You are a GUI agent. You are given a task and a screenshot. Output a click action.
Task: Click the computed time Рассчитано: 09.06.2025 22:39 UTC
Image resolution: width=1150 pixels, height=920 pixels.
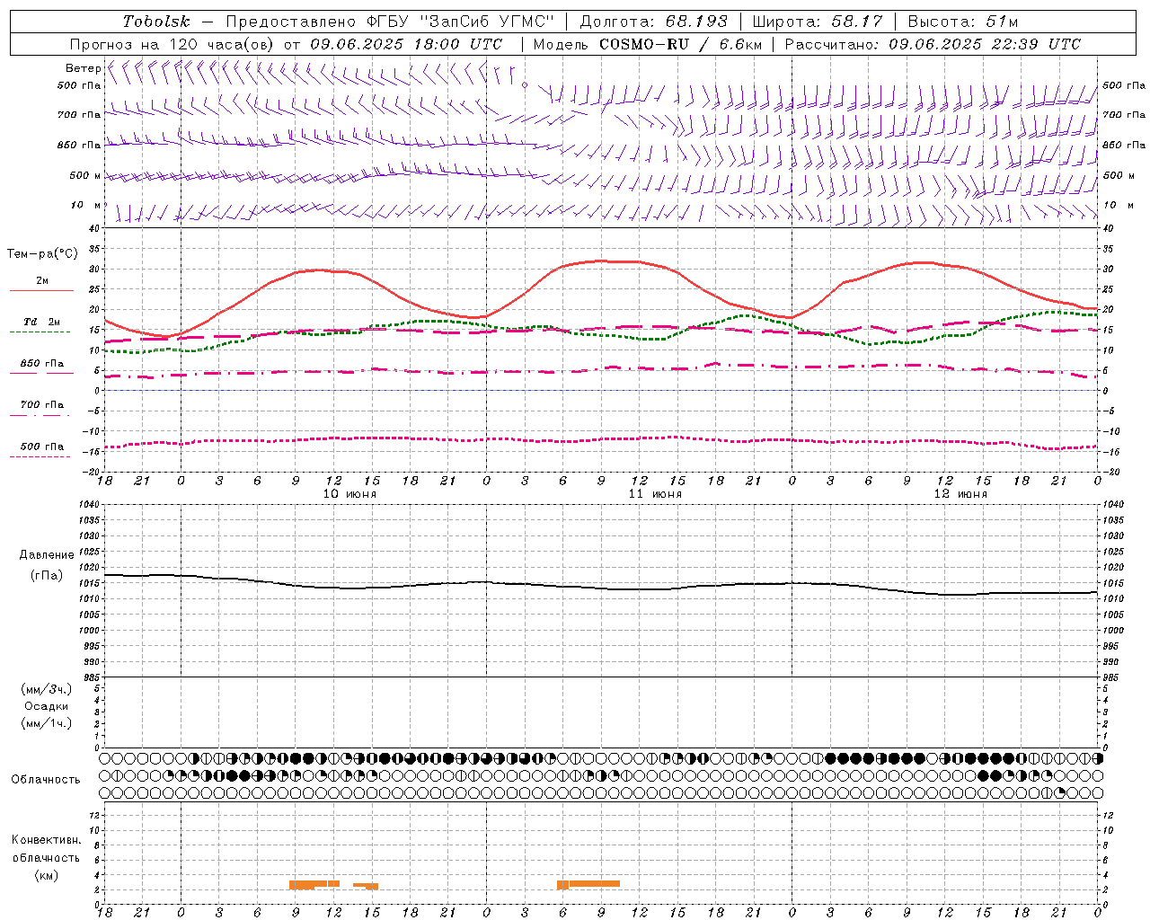pos(933,44)
